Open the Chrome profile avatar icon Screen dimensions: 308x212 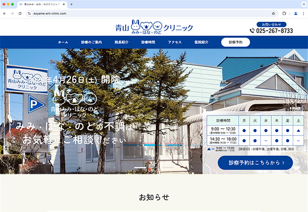point(295,14)
